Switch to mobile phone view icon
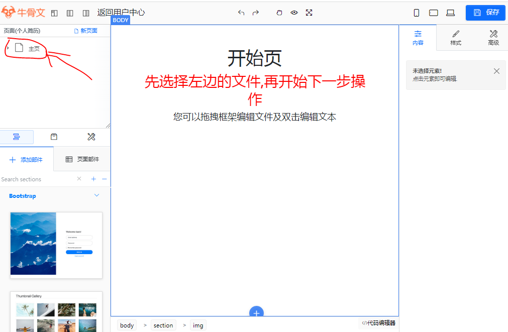 point(416,13)
